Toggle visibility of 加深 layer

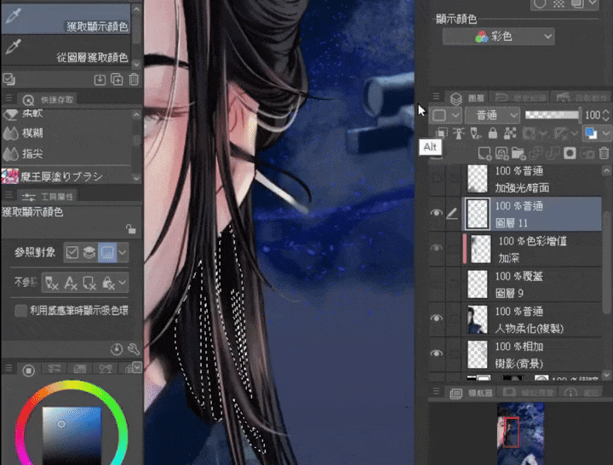436,248
